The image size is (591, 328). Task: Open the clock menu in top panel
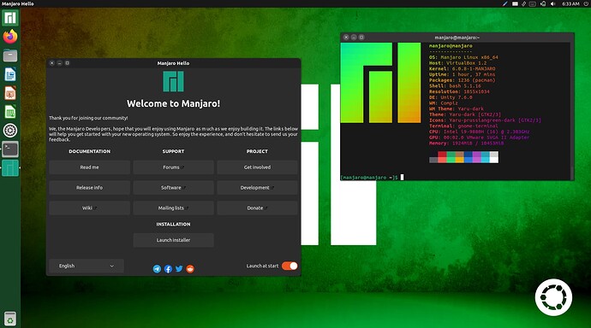(570, 3)
